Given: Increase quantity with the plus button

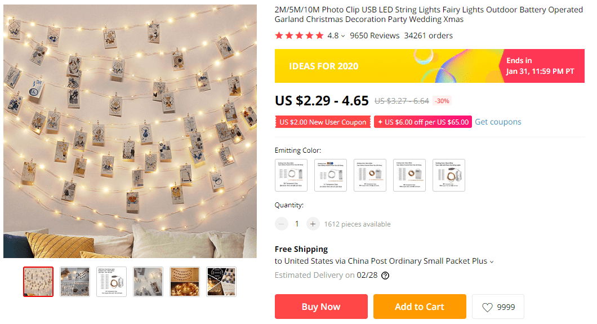Looking at the screenshot, I should click(x=313, y=224).
